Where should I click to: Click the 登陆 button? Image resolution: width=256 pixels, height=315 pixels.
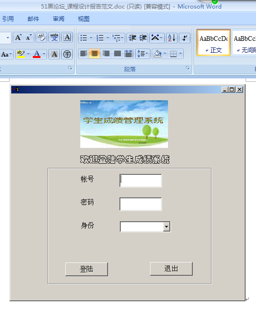[87, 269]
